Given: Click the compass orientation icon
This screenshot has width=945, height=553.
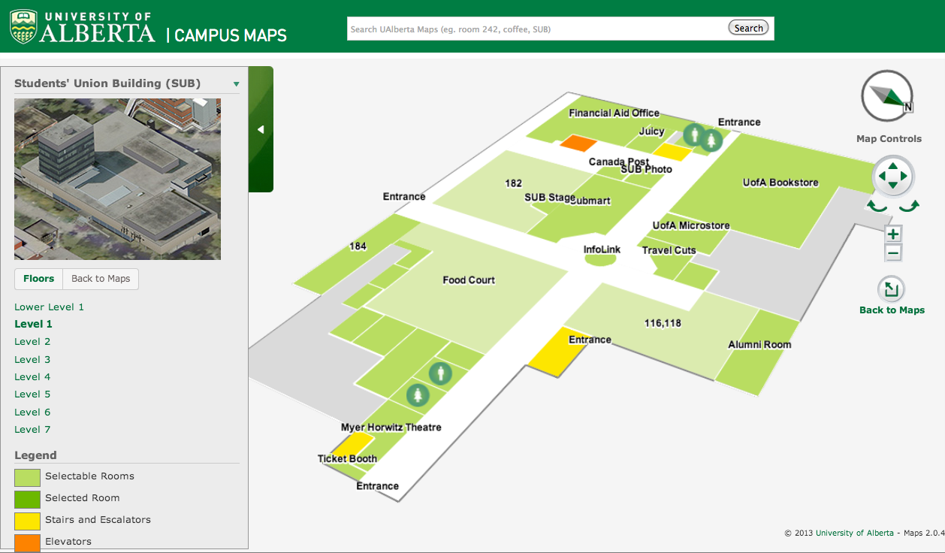Looking at the screenshot, I should 886,96.
